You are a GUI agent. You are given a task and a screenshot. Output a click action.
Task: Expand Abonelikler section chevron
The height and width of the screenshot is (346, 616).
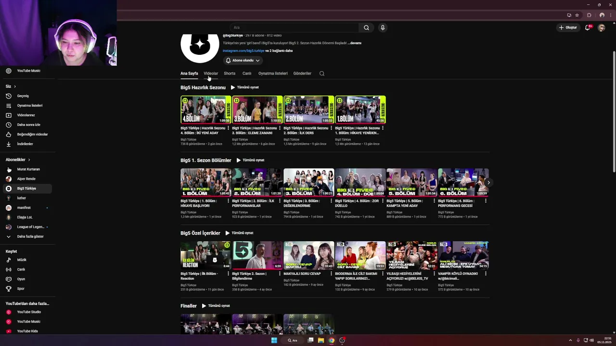(x=29, y=160)
